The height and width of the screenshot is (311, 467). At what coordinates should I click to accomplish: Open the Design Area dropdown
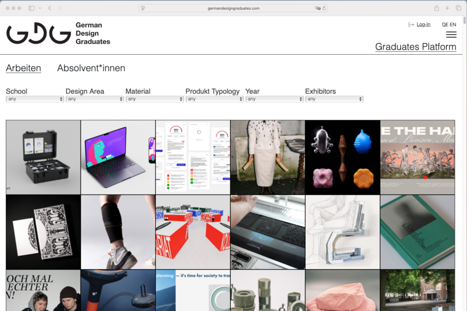[94, 99]
